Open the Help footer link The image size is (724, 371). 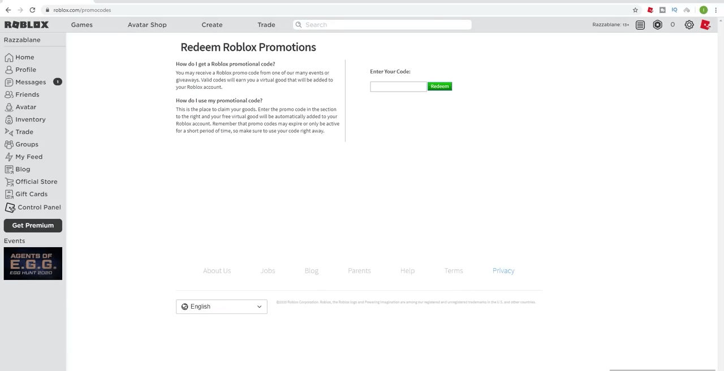pos(407,271)
